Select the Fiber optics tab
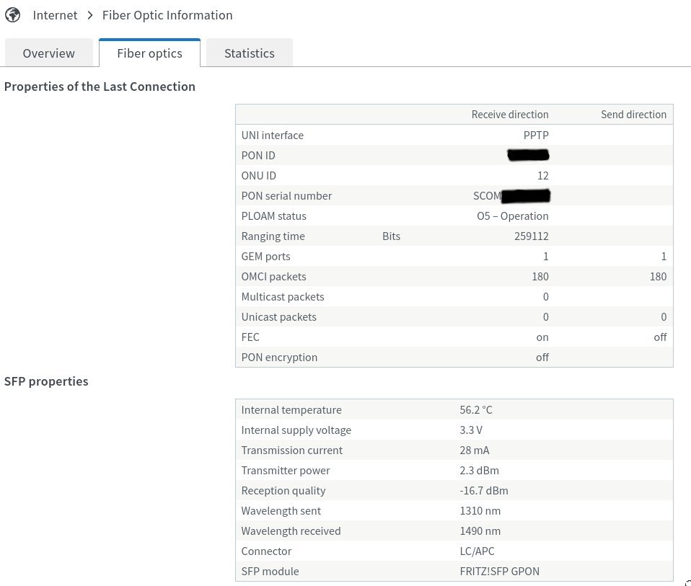This screenshot has height=586, width=691. coord(149,53)
